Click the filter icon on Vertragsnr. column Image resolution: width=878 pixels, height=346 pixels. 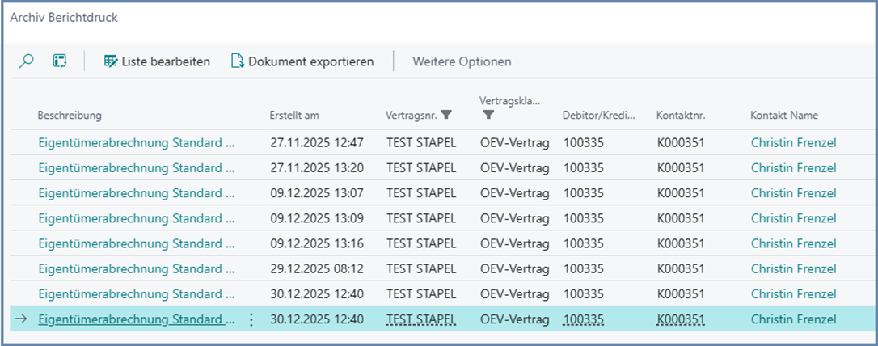pyautogui.click(x=446, y=116)
